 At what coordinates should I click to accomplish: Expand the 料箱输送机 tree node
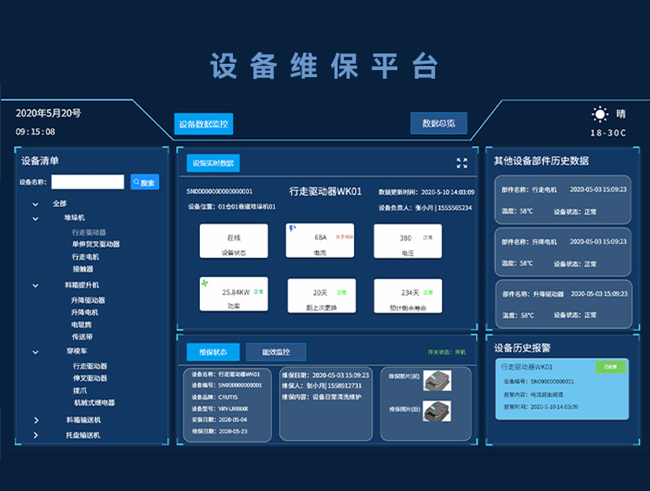coord(35,420)
